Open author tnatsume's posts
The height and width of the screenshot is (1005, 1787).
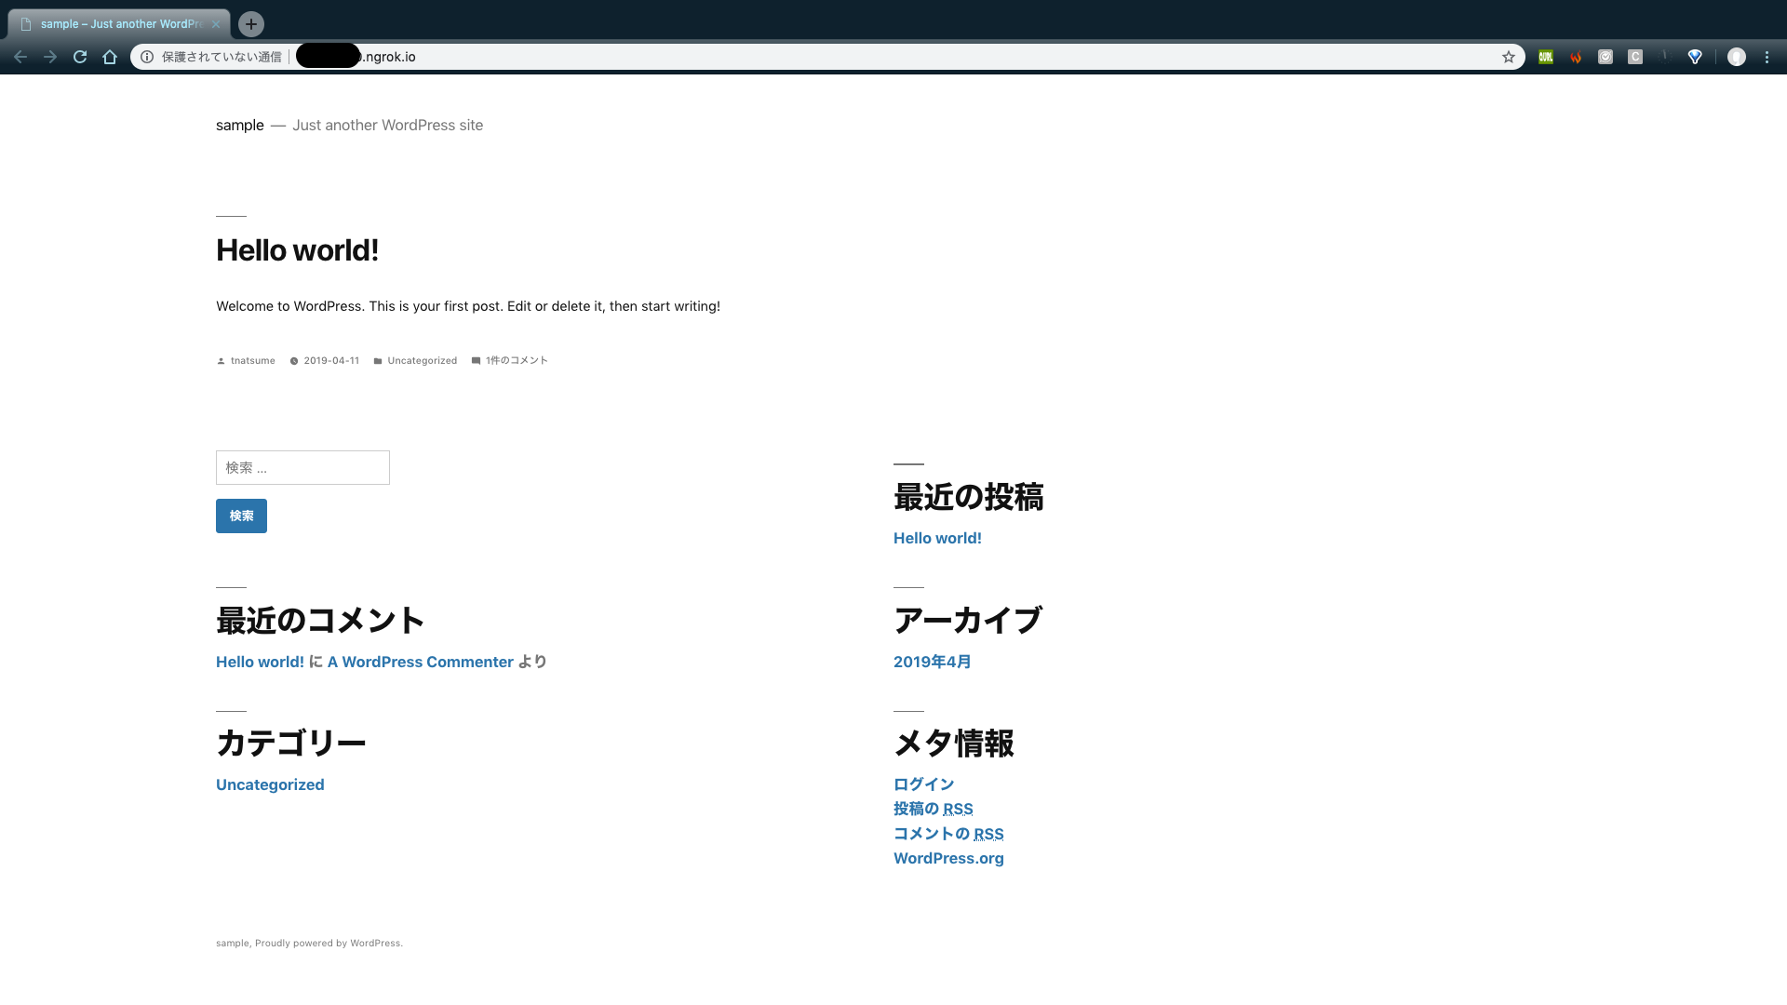252,360
